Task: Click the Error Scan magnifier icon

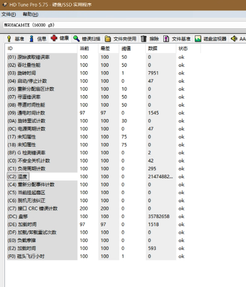Action: [x=76, y=39]
